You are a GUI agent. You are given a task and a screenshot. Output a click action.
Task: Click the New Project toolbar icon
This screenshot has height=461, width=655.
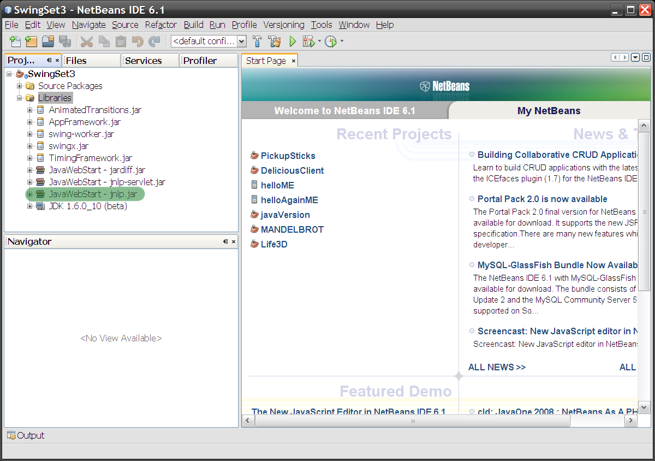point(31,42)
